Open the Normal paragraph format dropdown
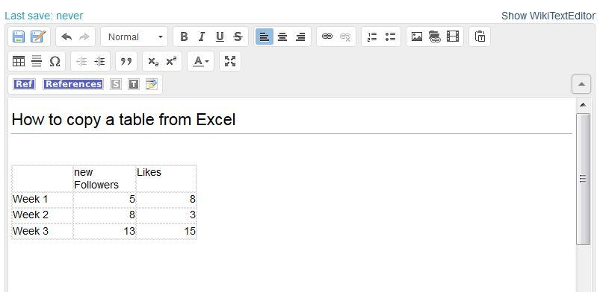600x292 pixels. (x=134, y=36)
